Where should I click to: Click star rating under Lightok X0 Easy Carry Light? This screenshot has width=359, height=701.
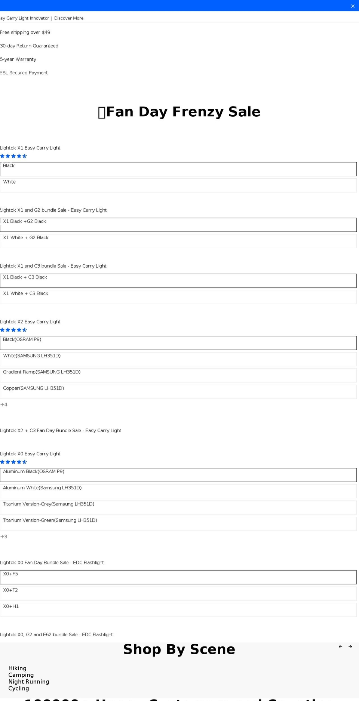[x=13, y=462]
